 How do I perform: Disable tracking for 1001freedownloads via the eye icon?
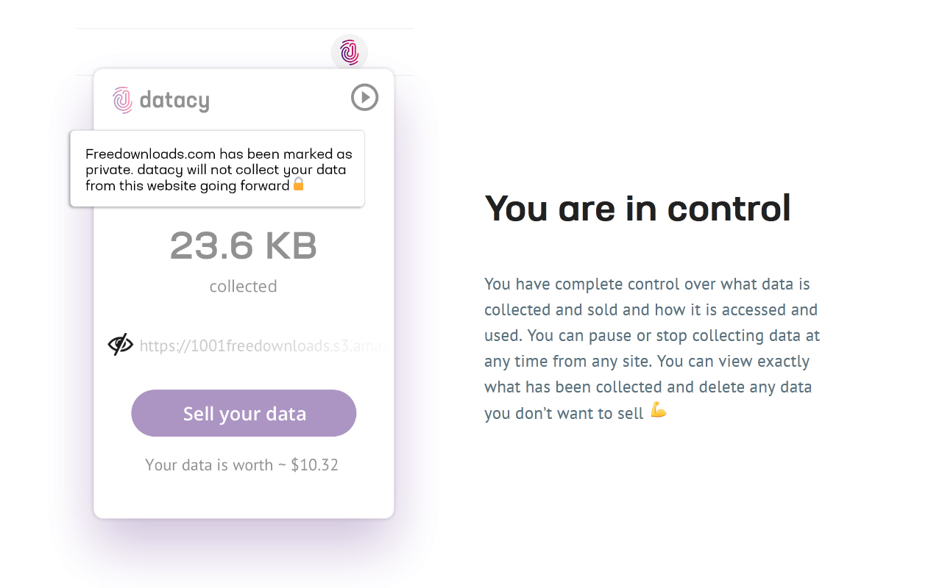(x=119, y=343)
